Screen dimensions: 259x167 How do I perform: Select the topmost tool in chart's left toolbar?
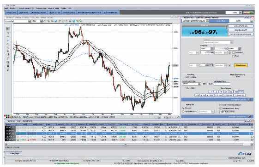(8, 29)
